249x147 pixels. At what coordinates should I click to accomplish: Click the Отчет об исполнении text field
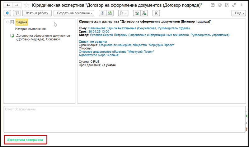click(x=125, y=119)
